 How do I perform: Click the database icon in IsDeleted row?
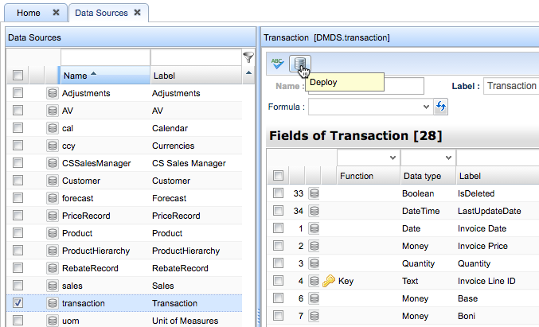pos(314,193)
